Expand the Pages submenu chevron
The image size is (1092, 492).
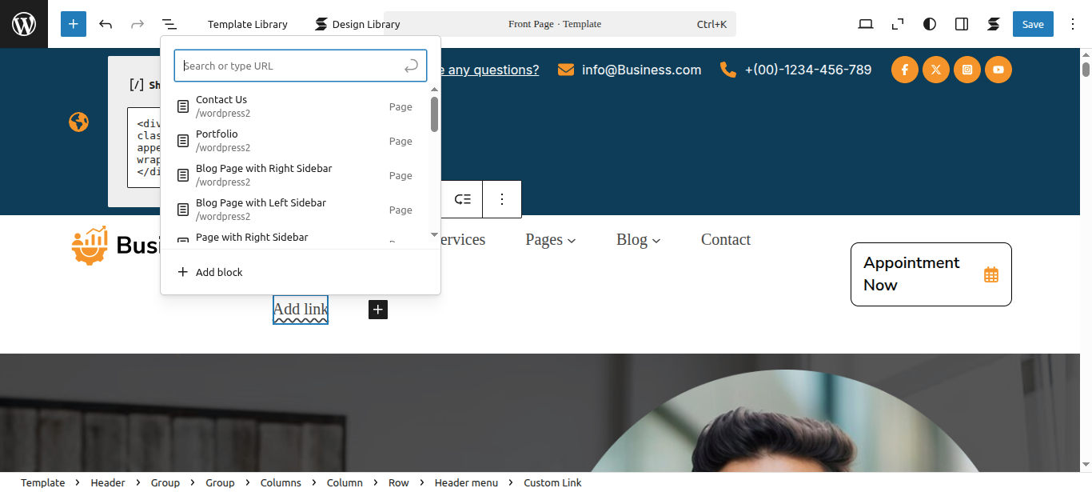pos(572,241)
